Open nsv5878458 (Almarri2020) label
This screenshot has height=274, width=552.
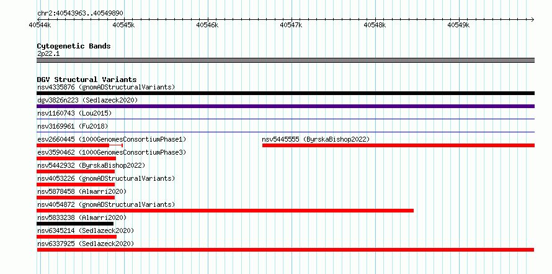(x=82, y=191)
